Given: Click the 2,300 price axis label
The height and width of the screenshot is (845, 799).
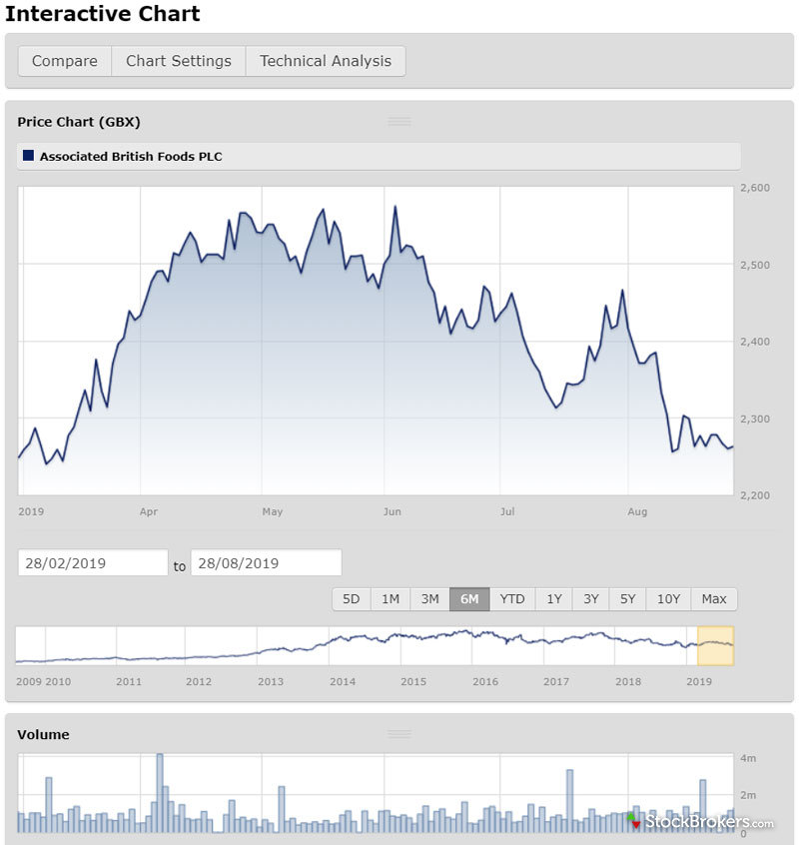Looking at the screenshot, I should tap(755, 419).
